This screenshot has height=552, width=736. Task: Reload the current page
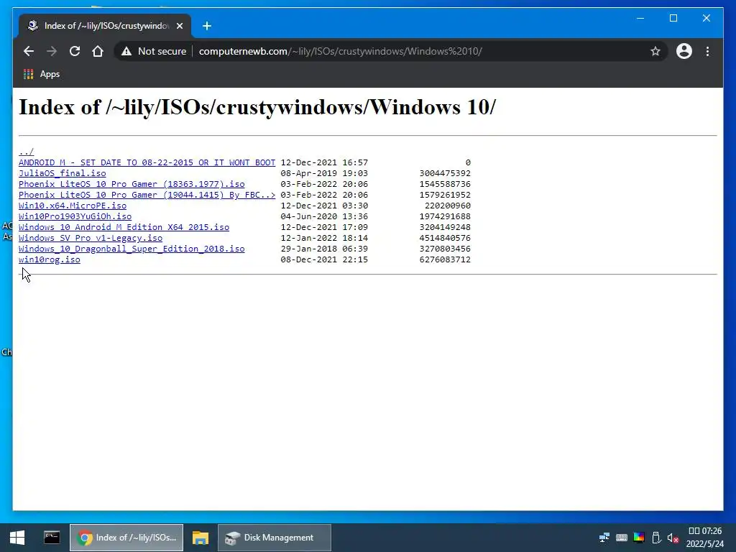pyautogui.click(x=75, y=51)
